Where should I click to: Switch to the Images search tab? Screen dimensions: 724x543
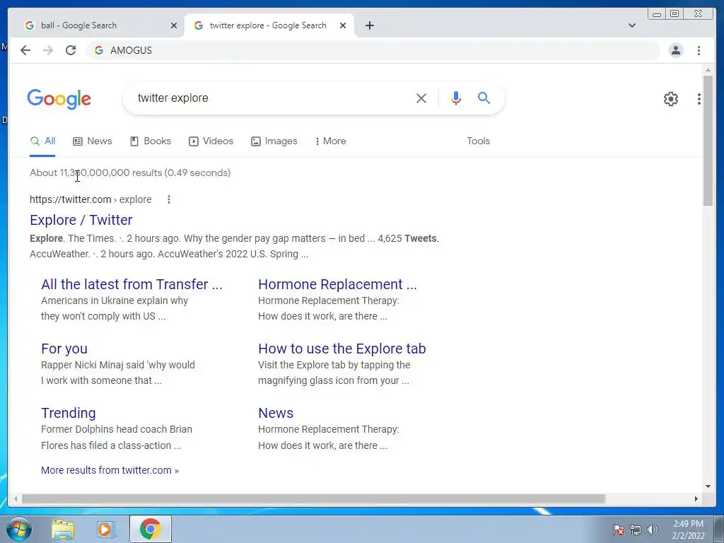click(274, 141)
